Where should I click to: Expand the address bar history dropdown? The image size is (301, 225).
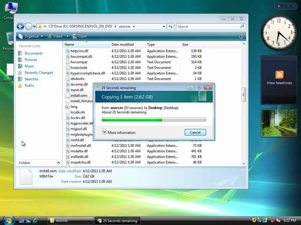pyautogui.click(x=164, y=27)
